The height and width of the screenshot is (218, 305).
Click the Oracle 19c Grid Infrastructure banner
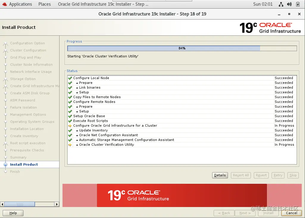[x=182, y=195]
